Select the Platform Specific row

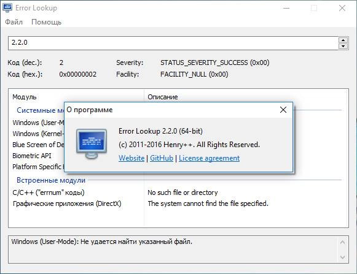tap(38, 167)
